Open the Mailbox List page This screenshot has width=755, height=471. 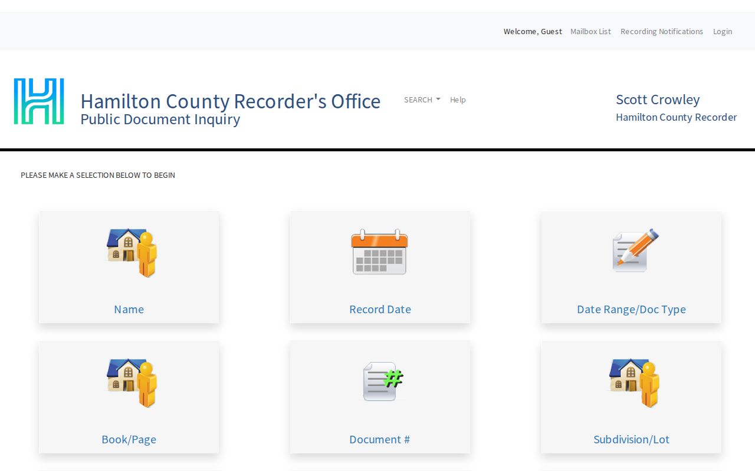pos(590,31)
